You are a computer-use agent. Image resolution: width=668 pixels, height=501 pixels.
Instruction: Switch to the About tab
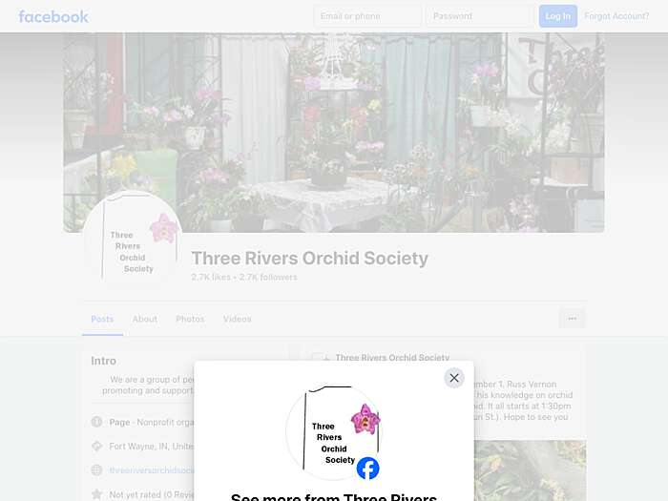(x=145, y=319)
